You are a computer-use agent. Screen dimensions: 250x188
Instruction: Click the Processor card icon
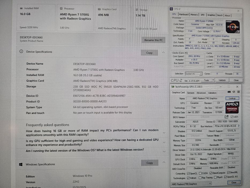(61, 9)
